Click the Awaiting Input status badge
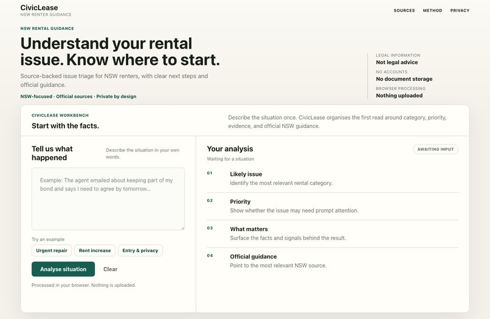The image size is (490, 319). point(436,149)
